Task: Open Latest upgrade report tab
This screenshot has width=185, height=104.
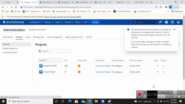Action: [74, 37]
